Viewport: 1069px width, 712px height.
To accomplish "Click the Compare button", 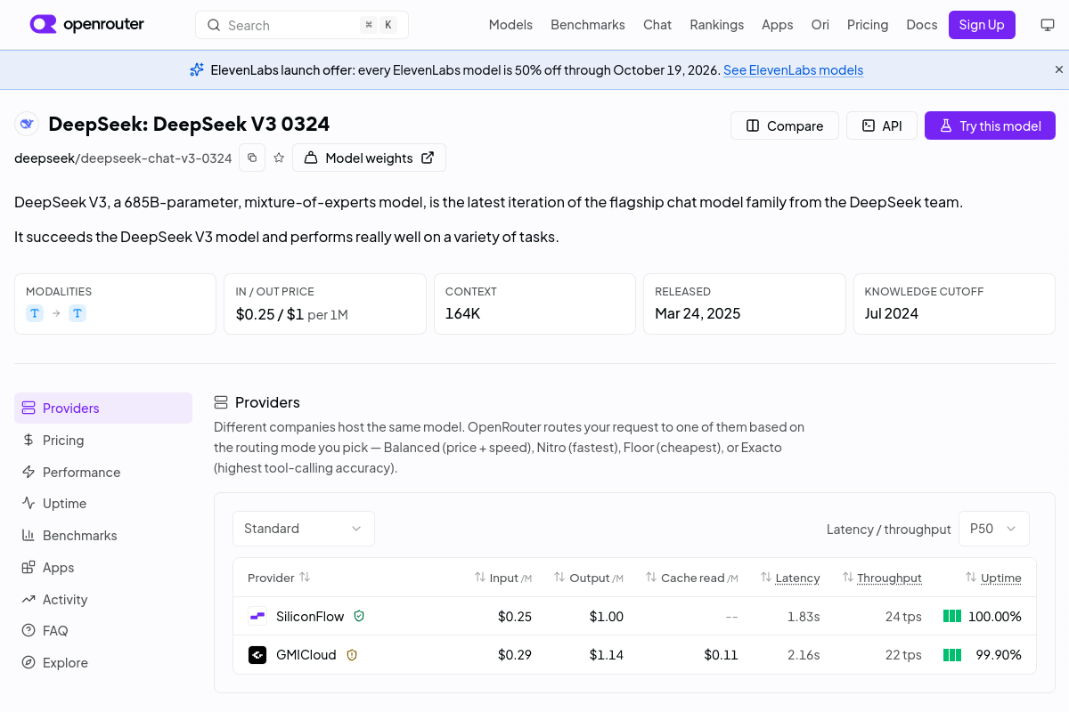I will click(785, 125).
